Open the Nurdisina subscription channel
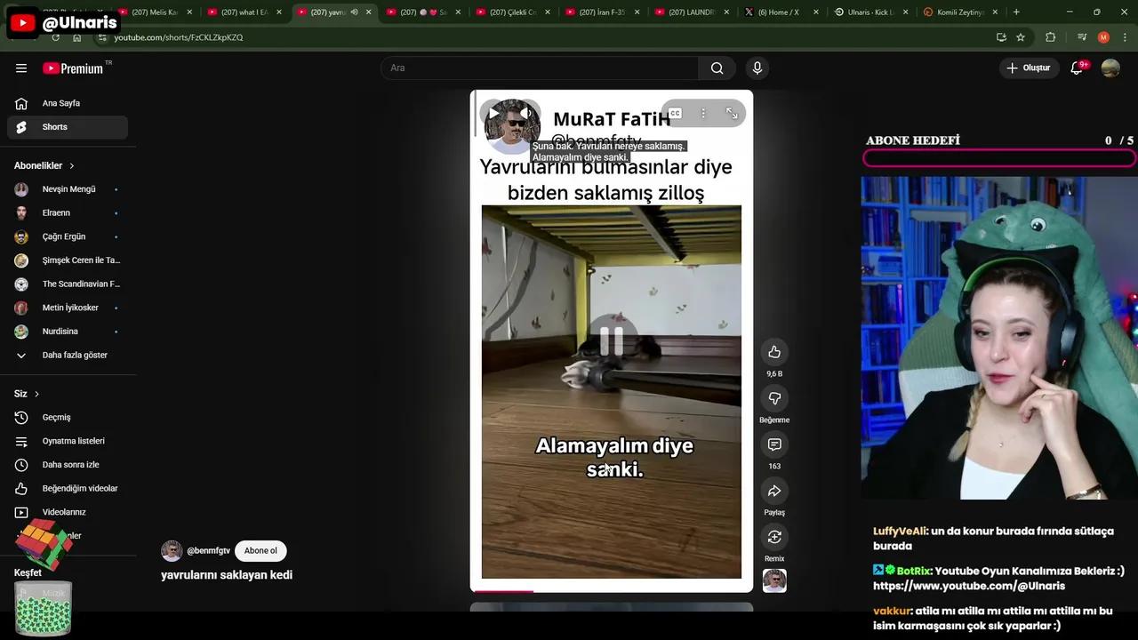Viewport: 1138px width, 640px height. [x=68, y=332]
